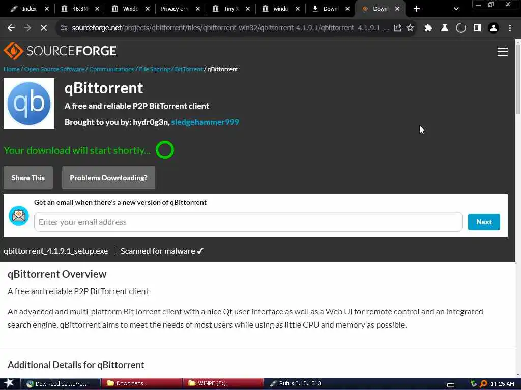Viewport: 521px width, 390px height.
Task: Close the active SourceForge Downl tab
Action: click(x=397, y=9)
